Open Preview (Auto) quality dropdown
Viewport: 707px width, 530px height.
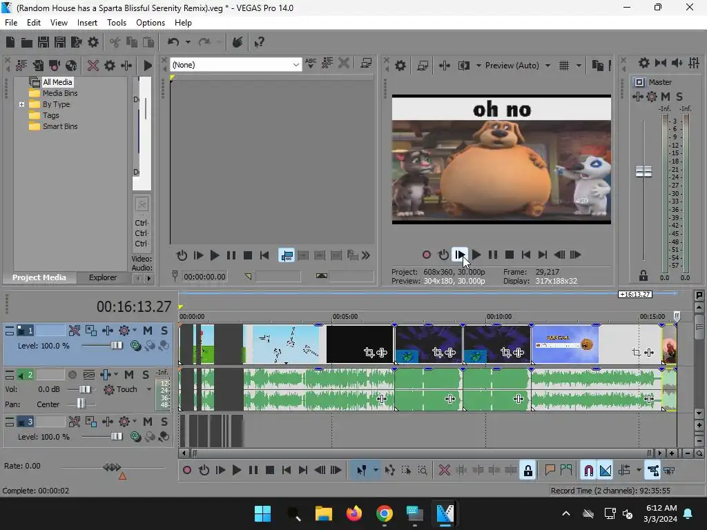click(548, 66)
